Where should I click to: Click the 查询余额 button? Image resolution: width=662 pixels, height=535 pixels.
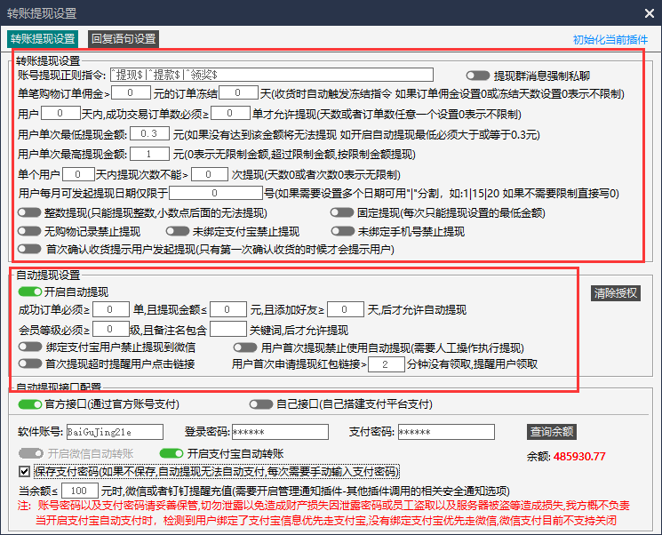pos(551,432)
